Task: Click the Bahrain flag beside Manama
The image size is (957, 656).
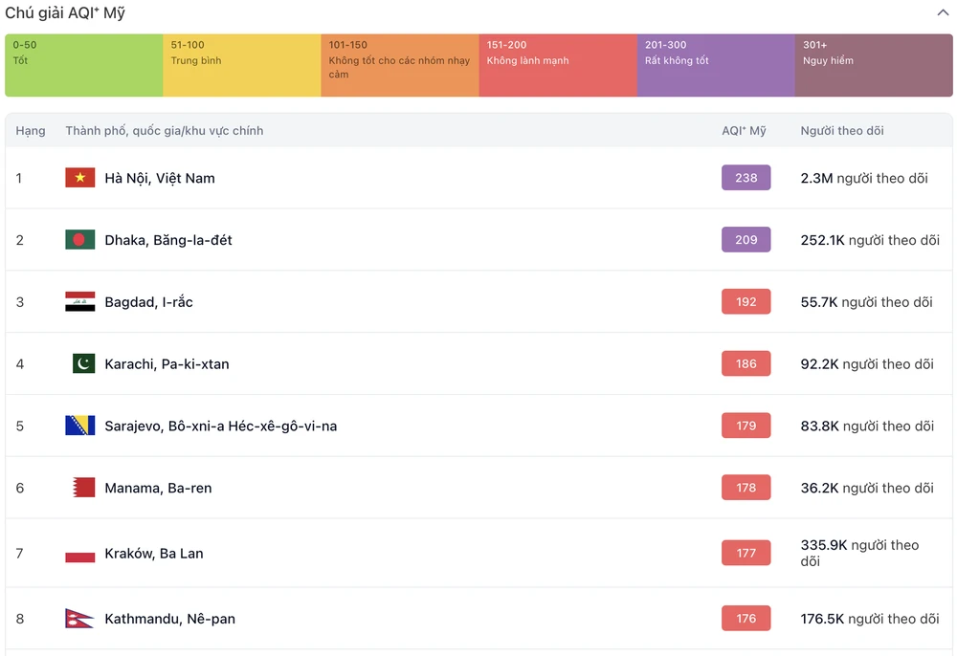Action: coord(83,488)
